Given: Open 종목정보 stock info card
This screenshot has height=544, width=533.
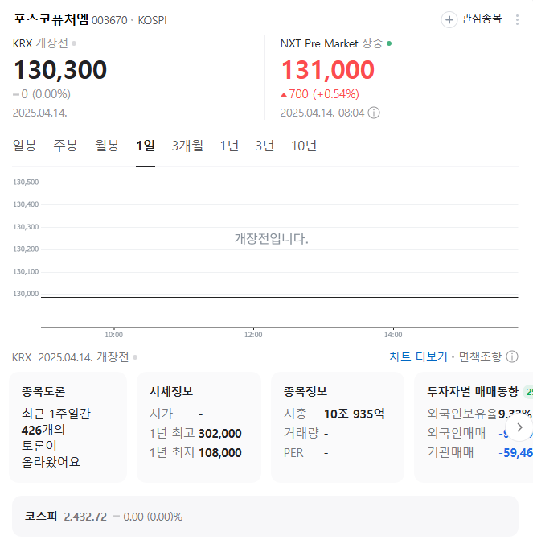Looking at the screenshot, I should point(338,427).
